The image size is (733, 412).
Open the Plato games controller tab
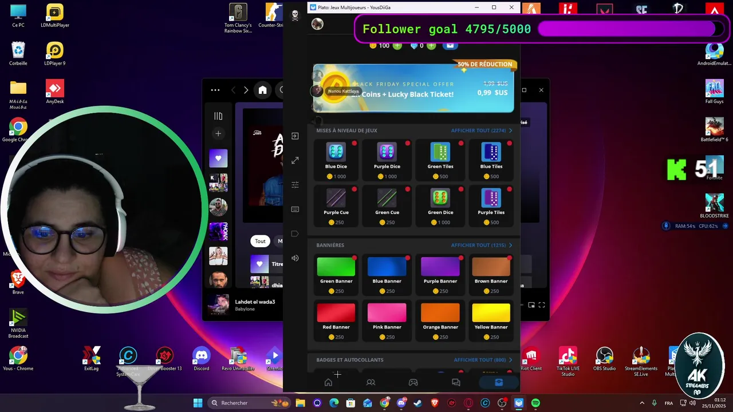click(413, 382)
